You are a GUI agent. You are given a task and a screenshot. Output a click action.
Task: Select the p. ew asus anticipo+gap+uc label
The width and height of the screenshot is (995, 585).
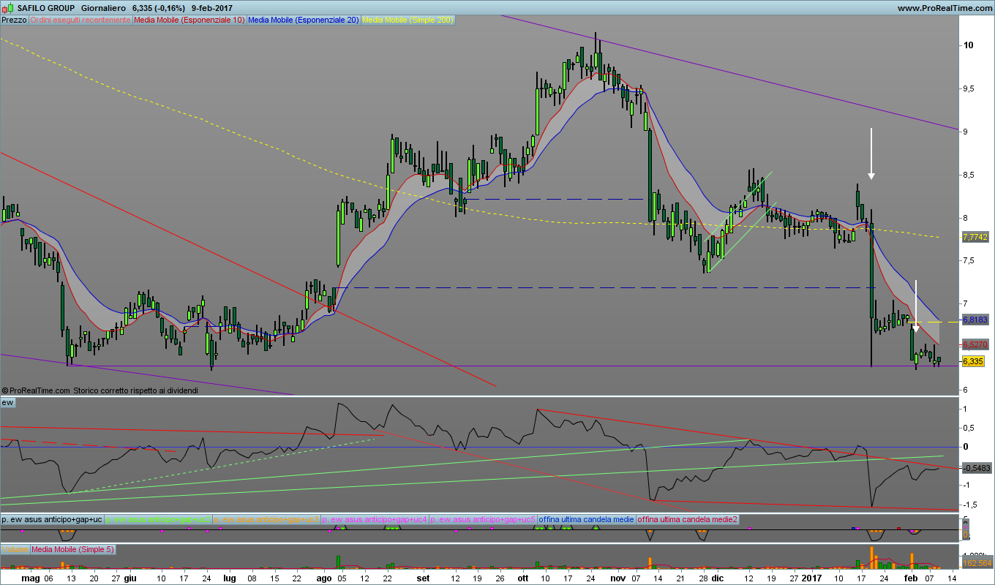[x=52, y=518]
